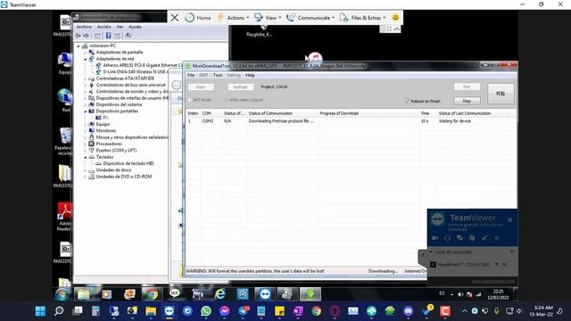
Task: Click video camera icon in TeamViewer panel
Action: 434,238
